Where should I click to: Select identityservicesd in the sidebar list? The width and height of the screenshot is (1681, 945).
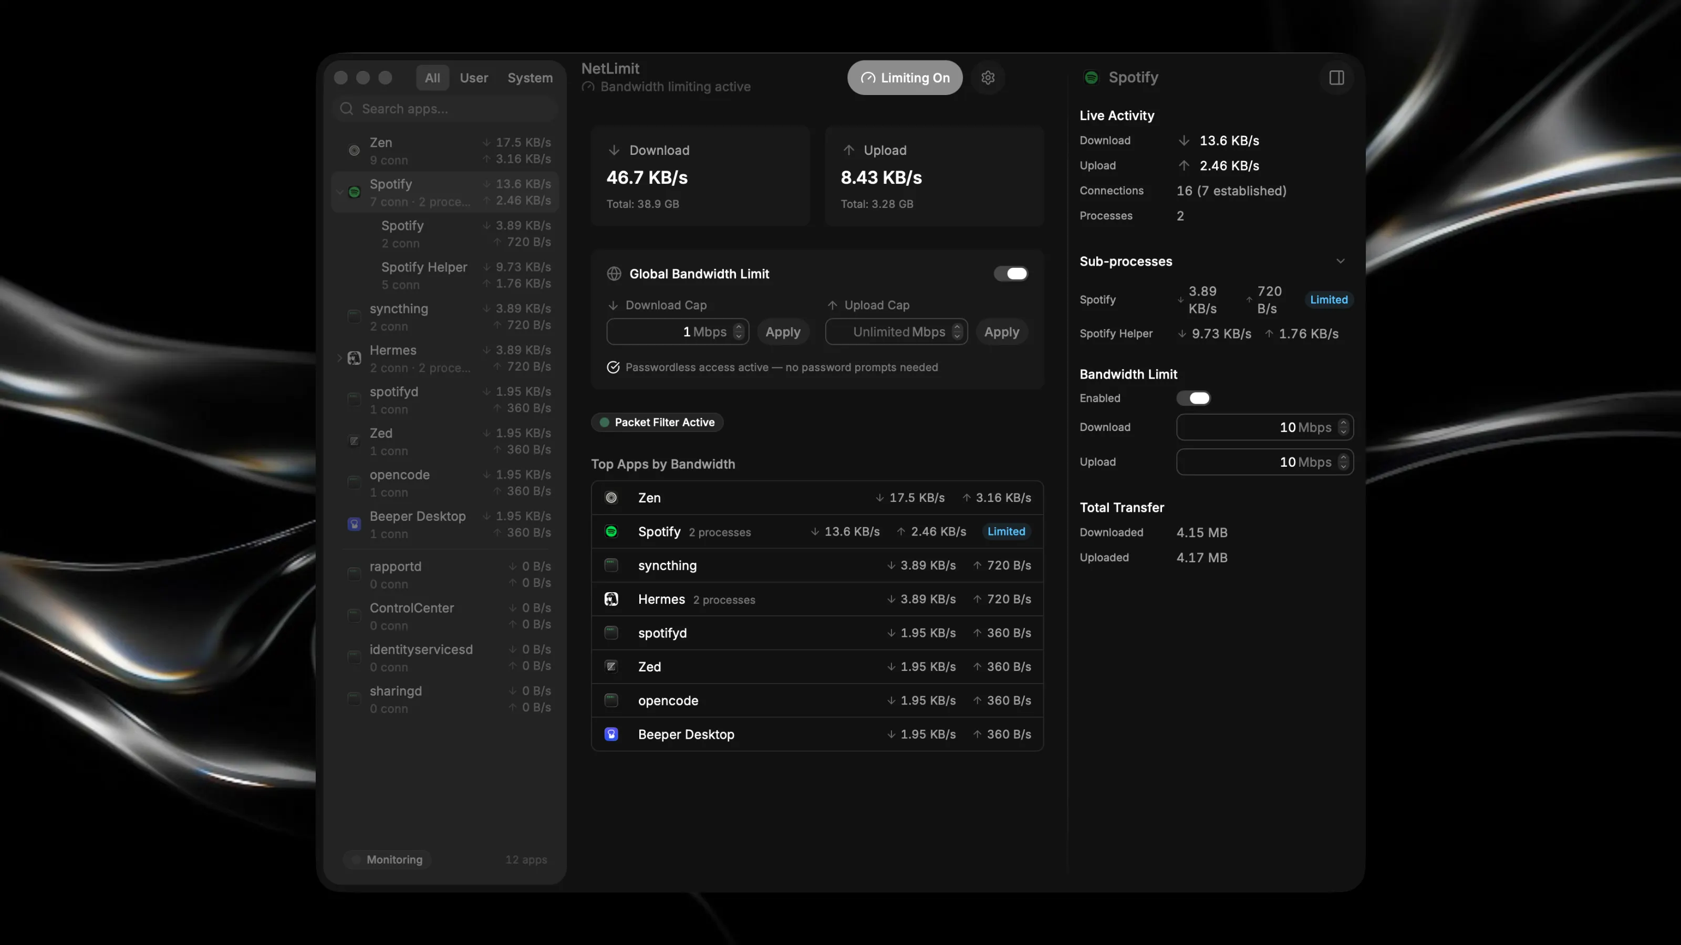[x=445, y=657]
